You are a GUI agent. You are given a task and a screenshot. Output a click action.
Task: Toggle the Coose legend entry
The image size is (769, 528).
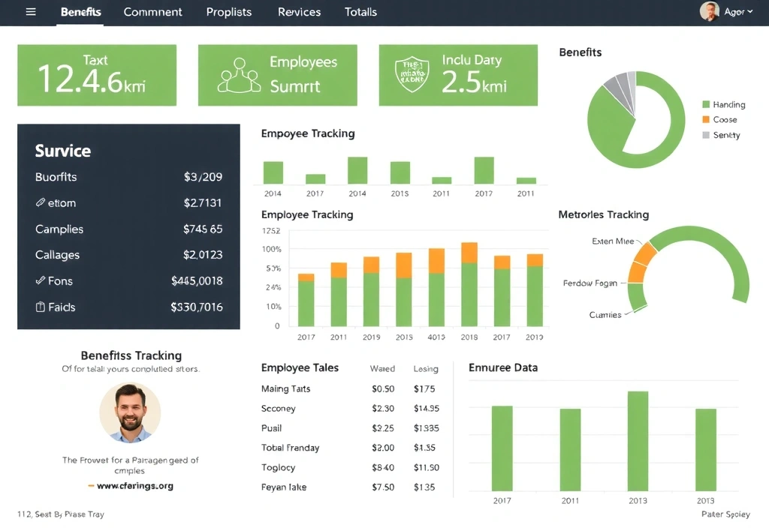click(x=723, y=119)
